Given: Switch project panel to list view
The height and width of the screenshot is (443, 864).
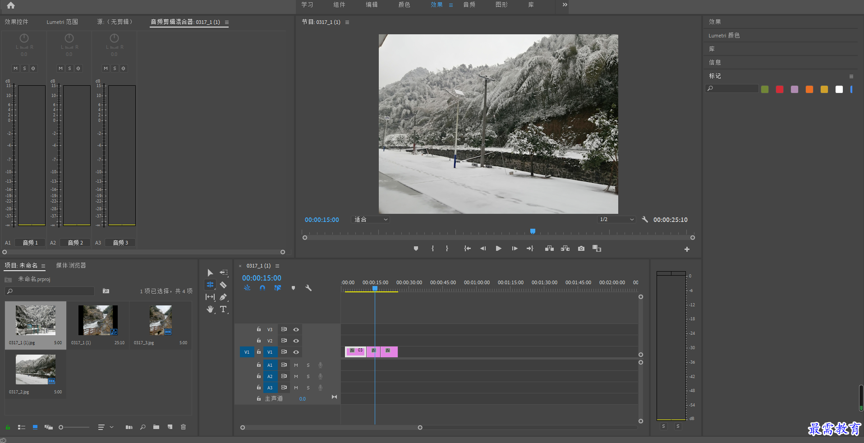Looking at the screenshot, I should [21, 427].
